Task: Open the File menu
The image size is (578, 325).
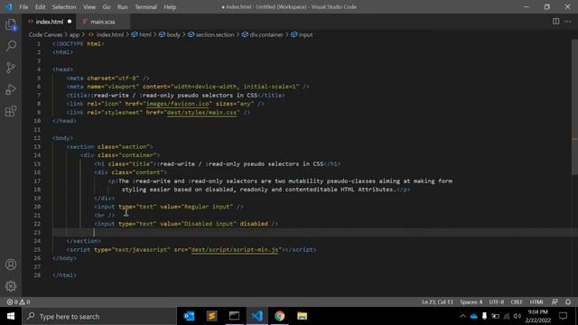Action: click(x=23, y=7)
